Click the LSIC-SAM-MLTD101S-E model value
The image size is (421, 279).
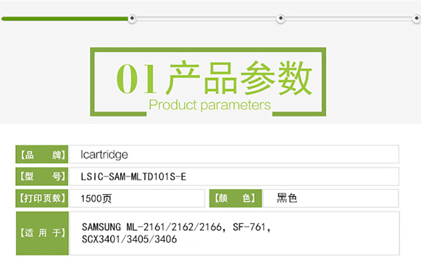click(x=134, y=177)
